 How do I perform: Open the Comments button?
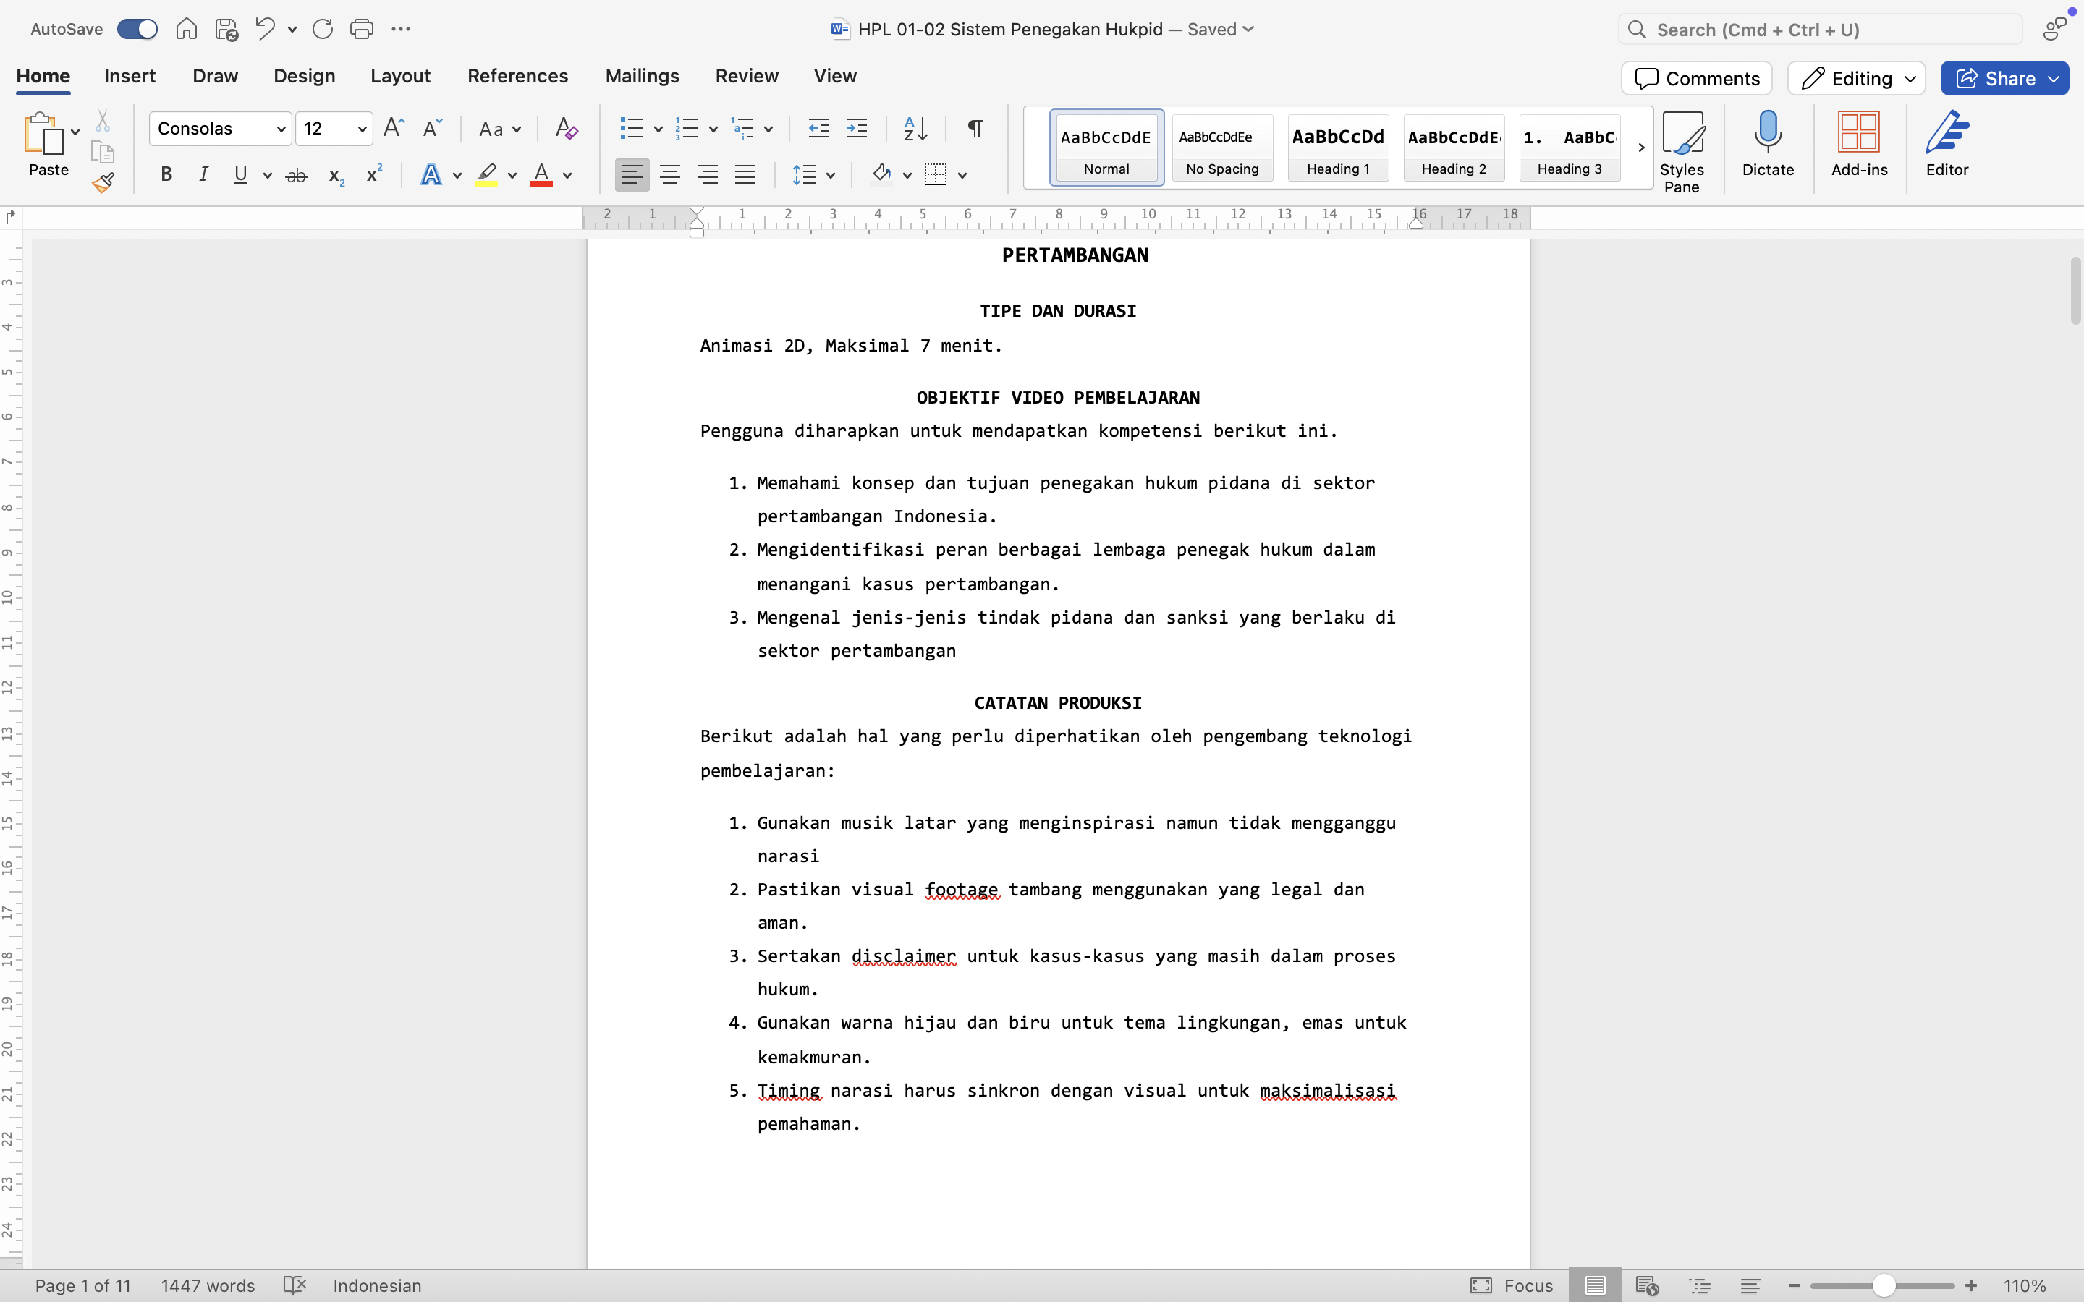(x=1696, y=78)
